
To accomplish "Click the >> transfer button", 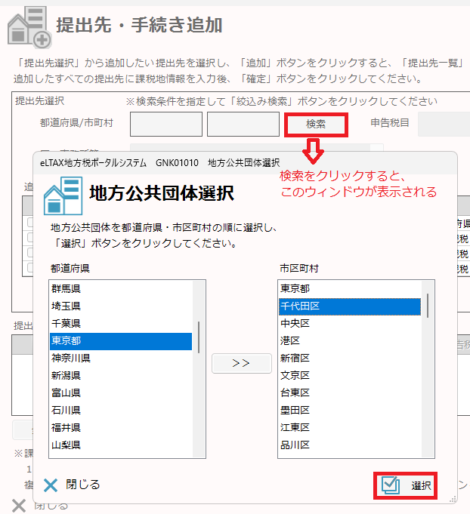I will pos(242,363).
